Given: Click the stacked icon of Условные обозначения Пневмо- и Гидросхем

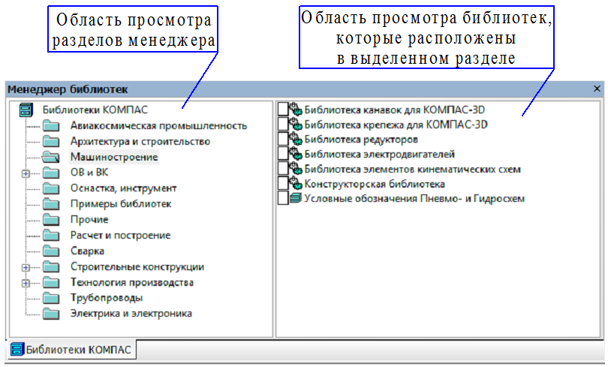Looking at the screenshot, I should [296, 198].
